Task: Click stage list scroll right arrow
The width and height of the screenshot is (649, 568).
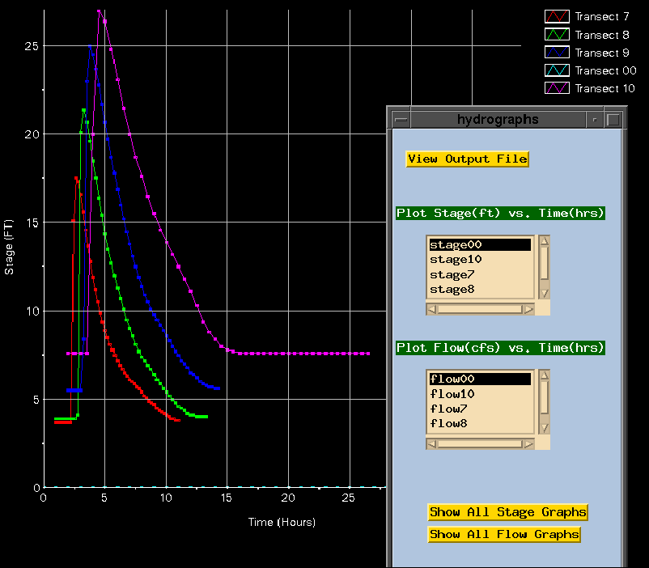Action: (528, 309)
